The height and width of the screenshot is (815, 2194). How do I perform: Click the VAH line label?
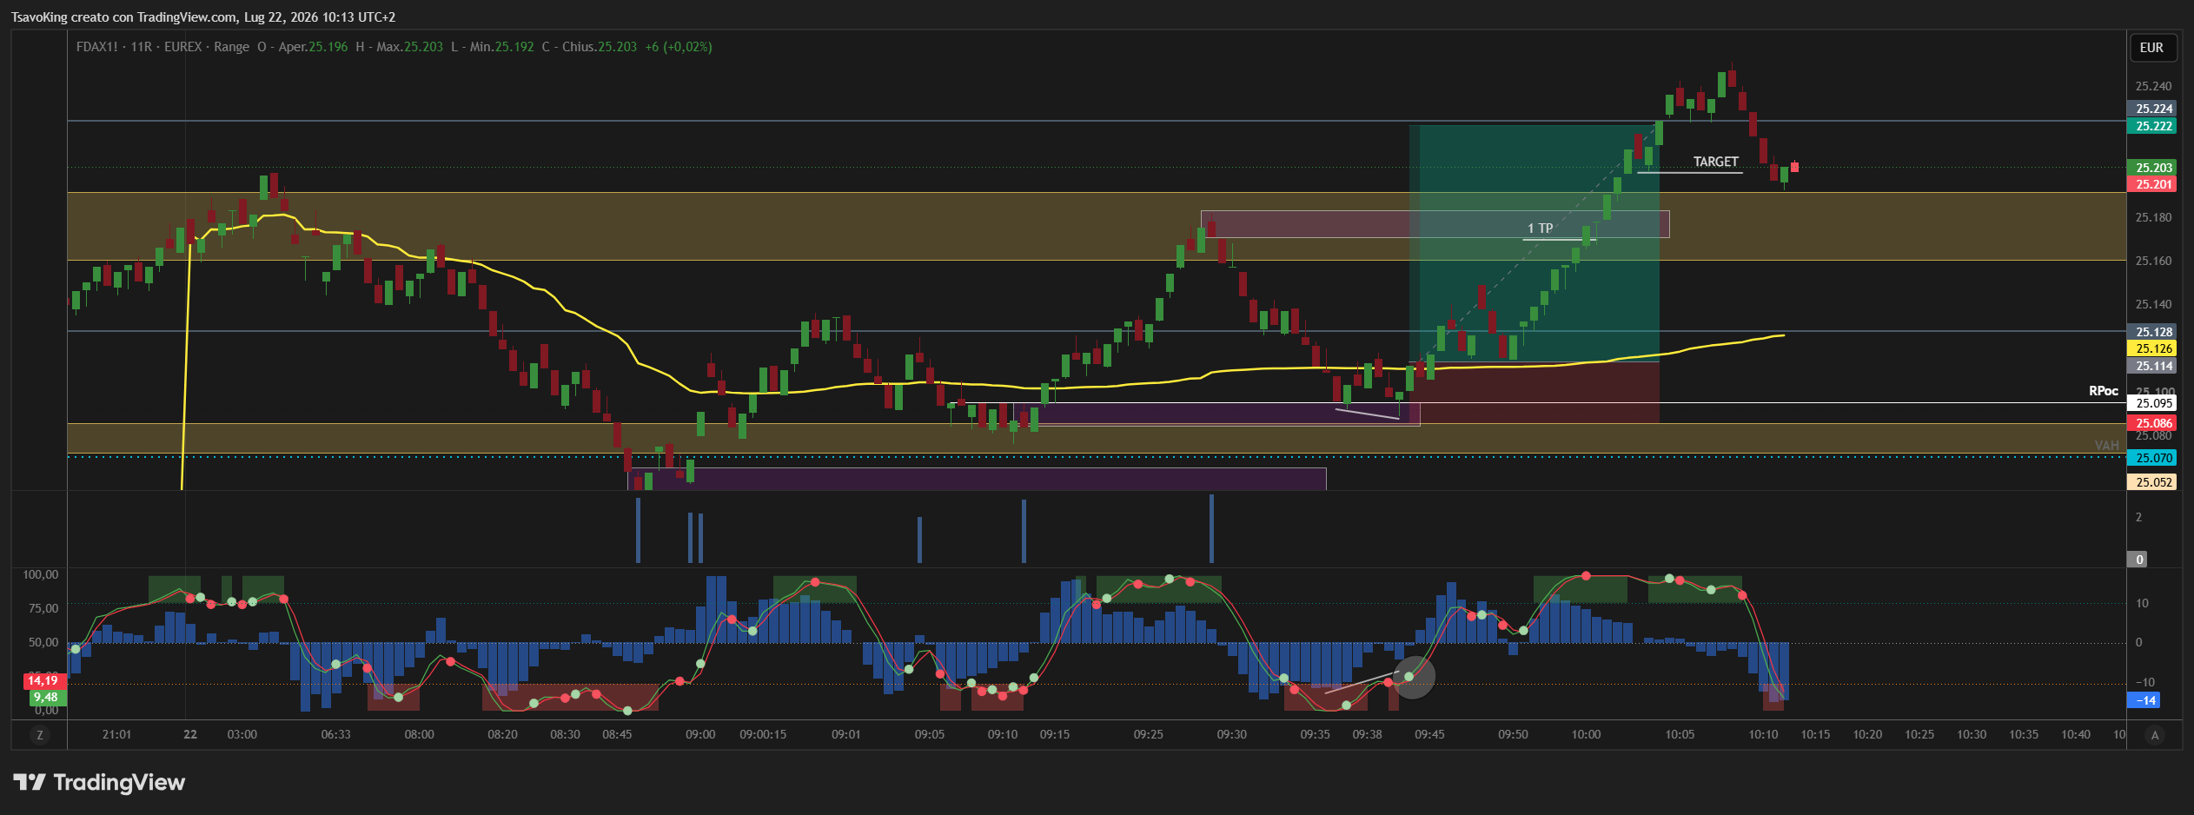click(x=2106, y=446)
